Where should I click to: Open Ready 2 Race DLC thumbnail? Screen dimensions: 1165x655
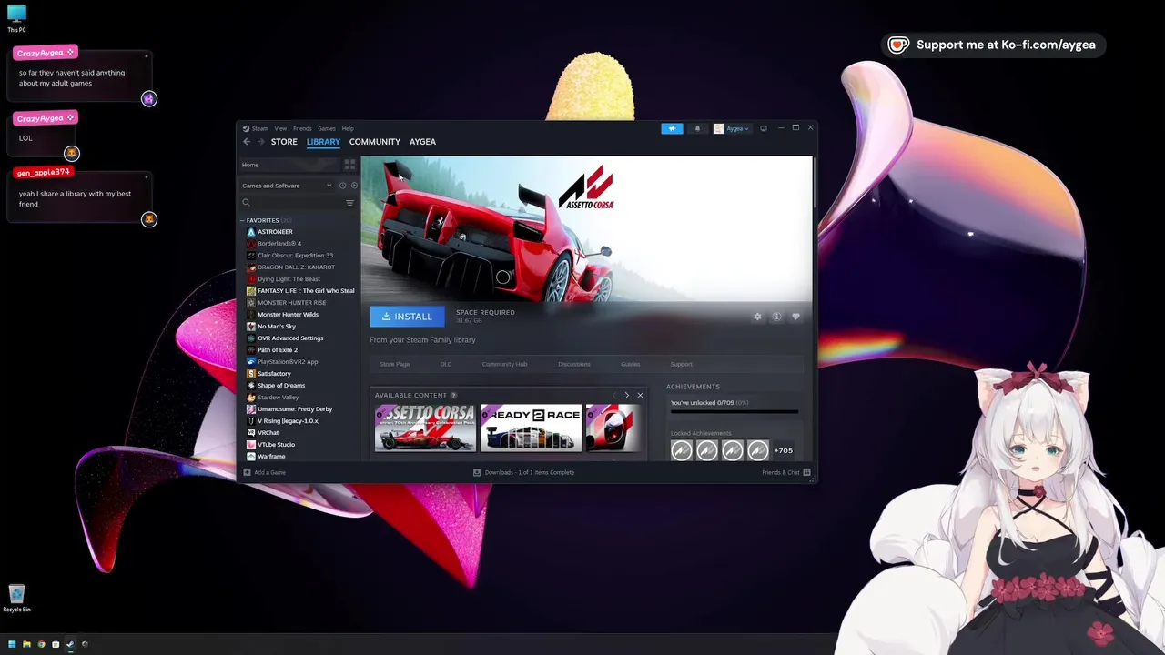click(531, 428)
